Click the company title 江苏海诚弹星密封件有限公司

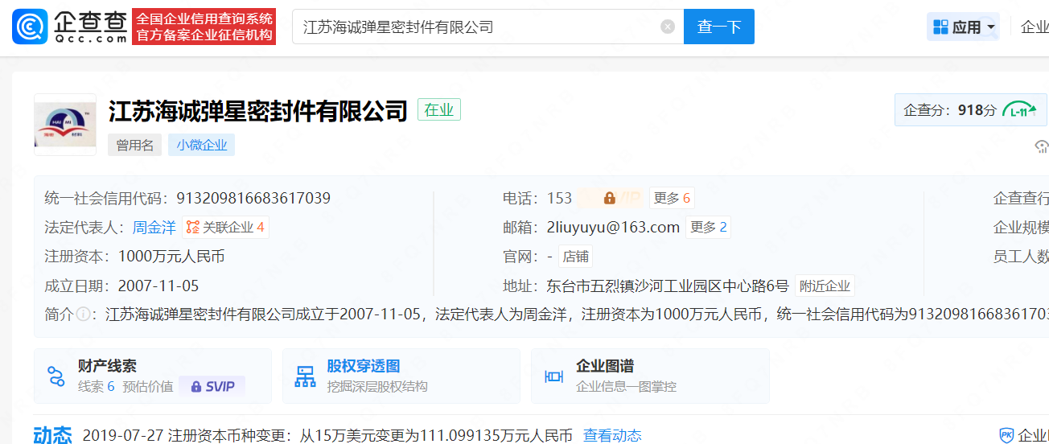pos(259,110)
